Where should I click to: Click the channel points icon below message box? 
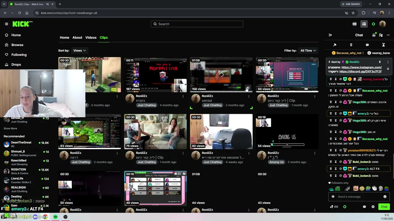click(334, 207)
